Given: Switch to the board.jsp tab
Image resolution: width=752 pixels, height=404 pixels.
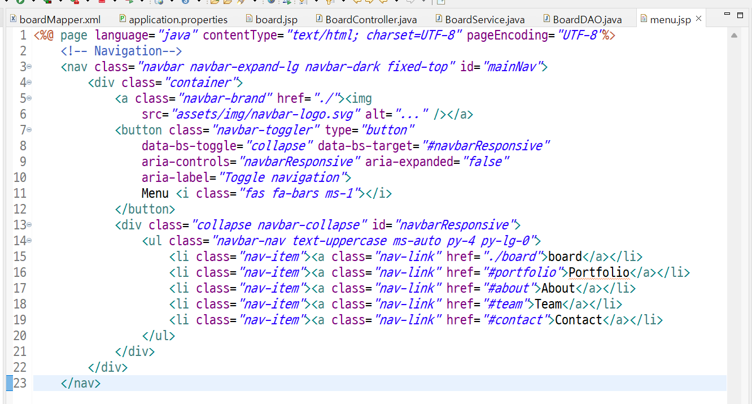Looking at the screenshot, I should tap(277, 20).
